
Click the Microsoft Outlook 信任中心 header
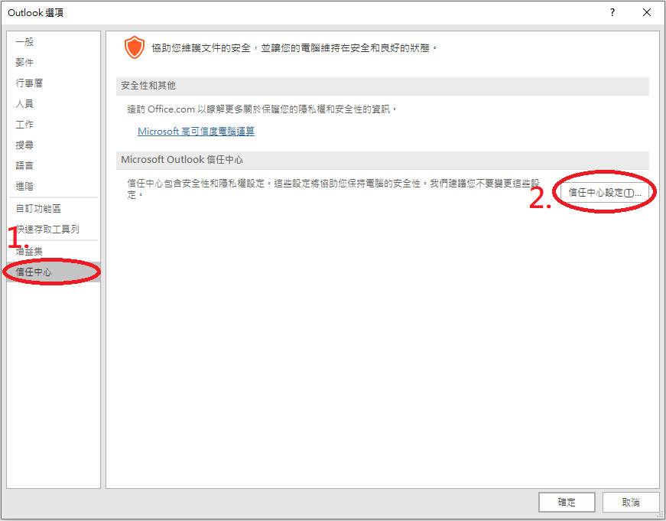tap(382, 160)
